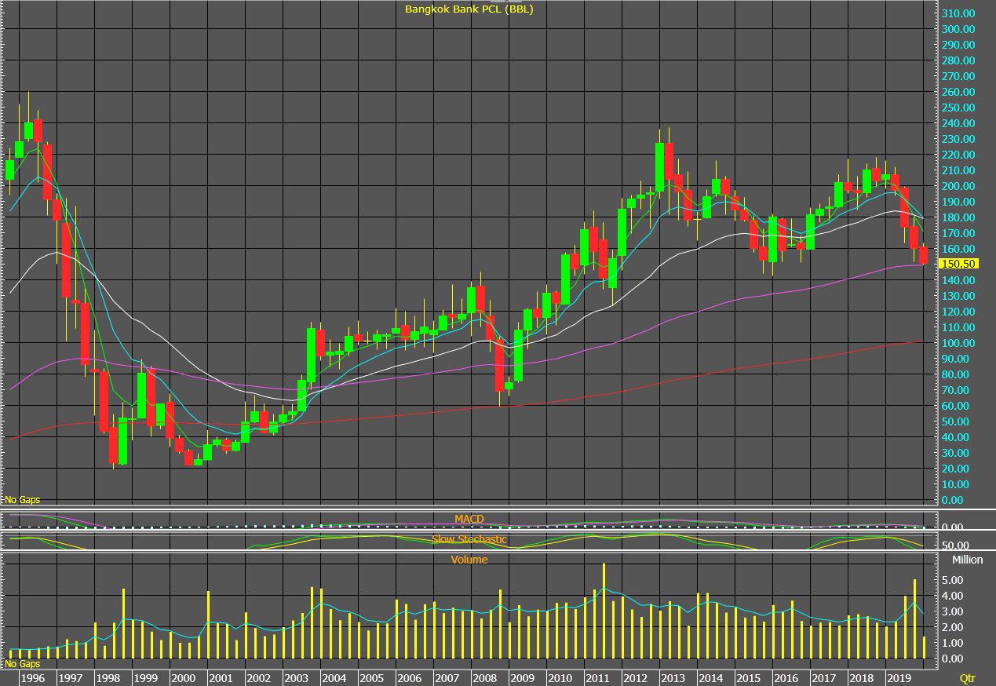Click the No Gaps label in volume panel
996x686 pixels.
click(22, 664)
